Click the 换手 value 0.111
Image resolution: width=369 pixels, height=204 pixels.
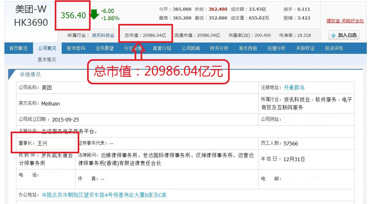(x=304, y=9)
